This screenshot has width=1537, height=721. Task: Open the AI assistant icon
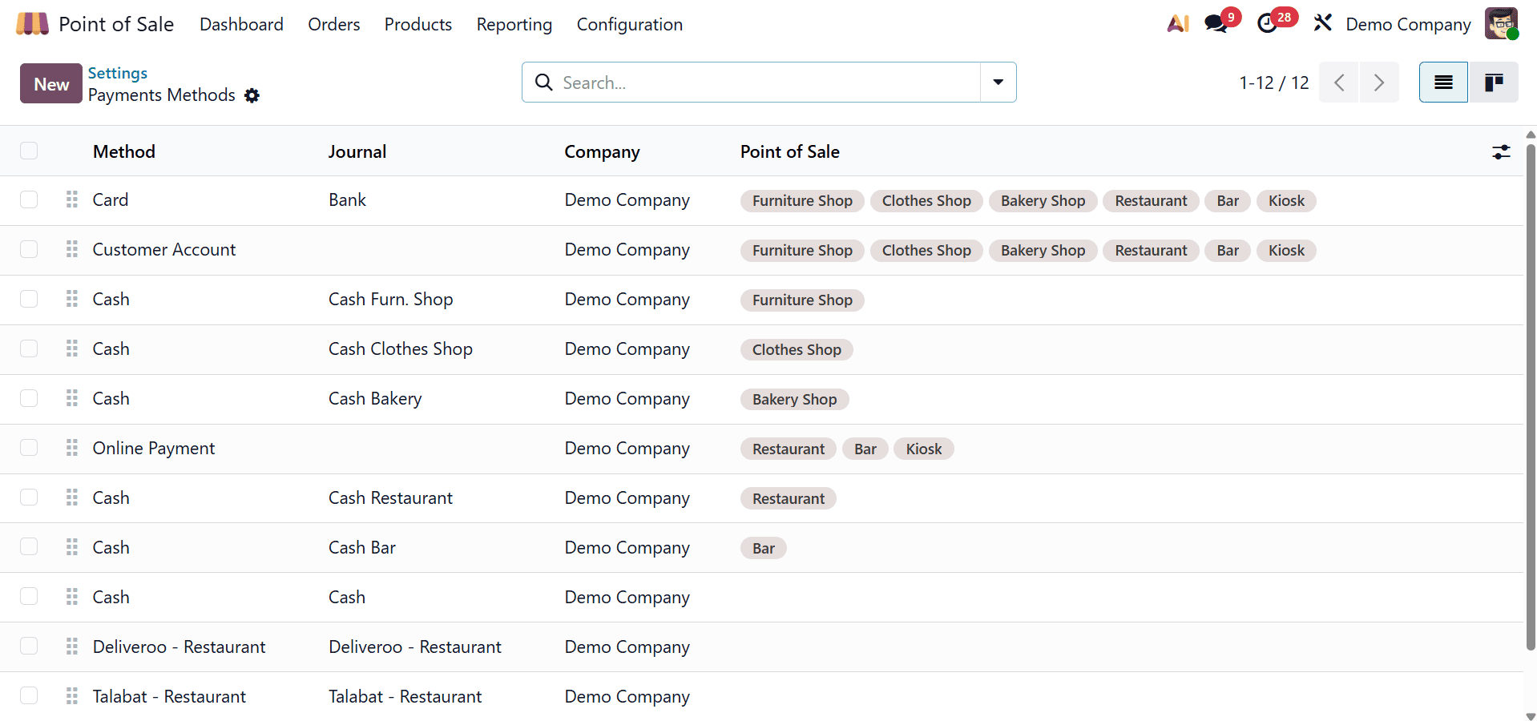click(x=1176, y=23)
